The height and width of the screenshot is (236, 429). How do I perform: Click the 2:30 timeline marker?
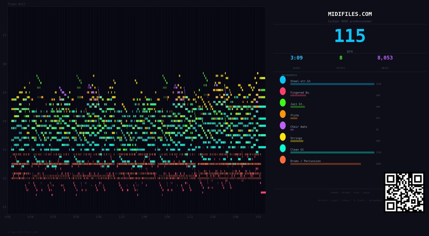coord(213,217)
